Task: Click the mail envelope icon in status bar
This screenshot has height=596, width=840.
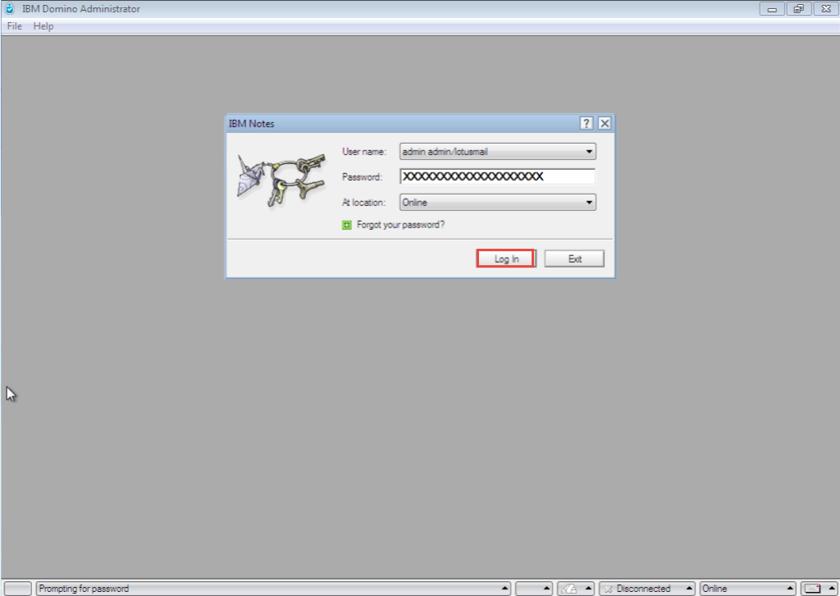Action: coord(813,589)
